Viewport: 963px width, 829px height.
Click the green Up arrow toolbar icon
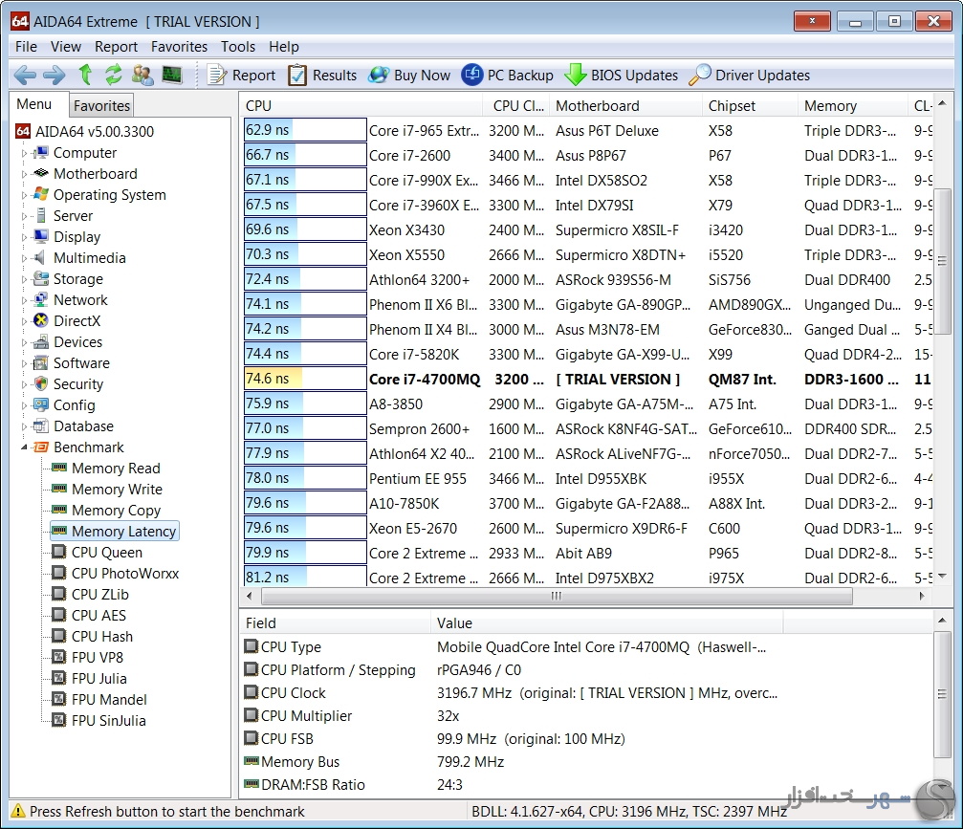pyautogui.click(x=85, y=75)
